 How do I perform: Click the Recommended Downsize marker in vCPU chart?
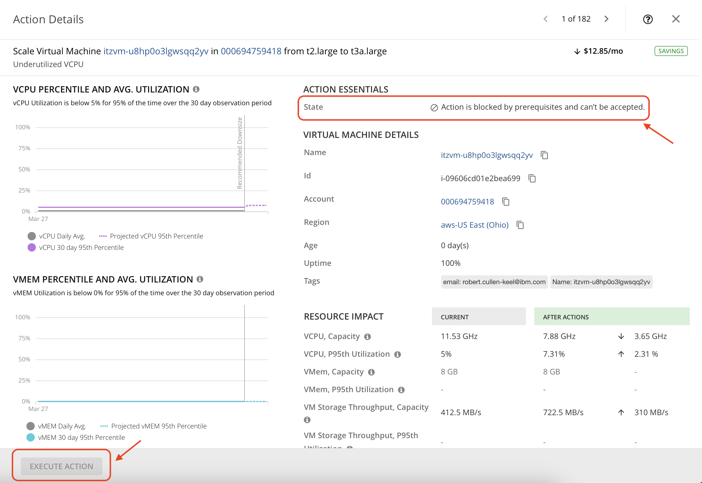click(240, 153)
